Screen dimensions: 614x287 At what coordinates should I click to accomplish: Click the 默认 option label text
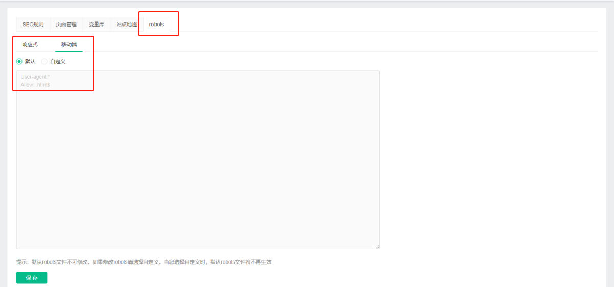(x=30, y=62)
